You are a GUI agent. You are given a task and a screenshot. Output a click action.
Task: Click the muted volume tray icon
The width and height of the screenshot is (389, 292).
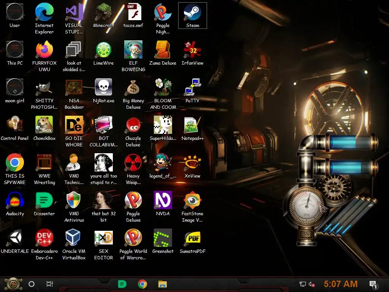click(312, 284)
